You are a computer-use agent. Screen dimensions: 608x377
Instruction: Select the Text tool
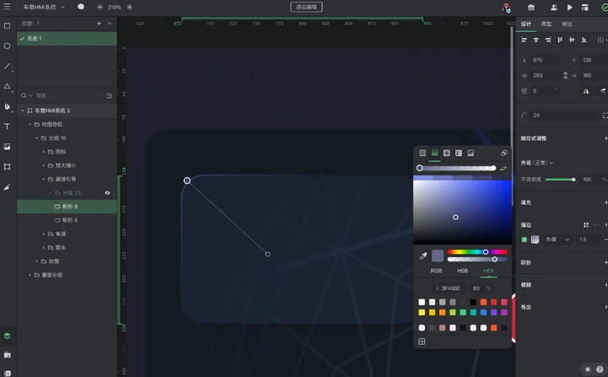(x=7, y=127)
